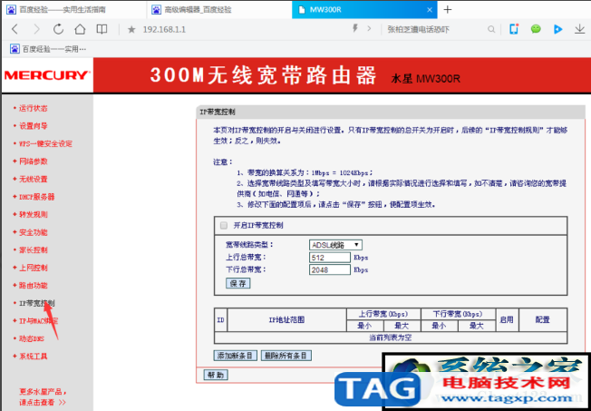This screenshot has width=591, height=411.
Task: Expand 网络参数 in the sidebar
Action: 34,161
